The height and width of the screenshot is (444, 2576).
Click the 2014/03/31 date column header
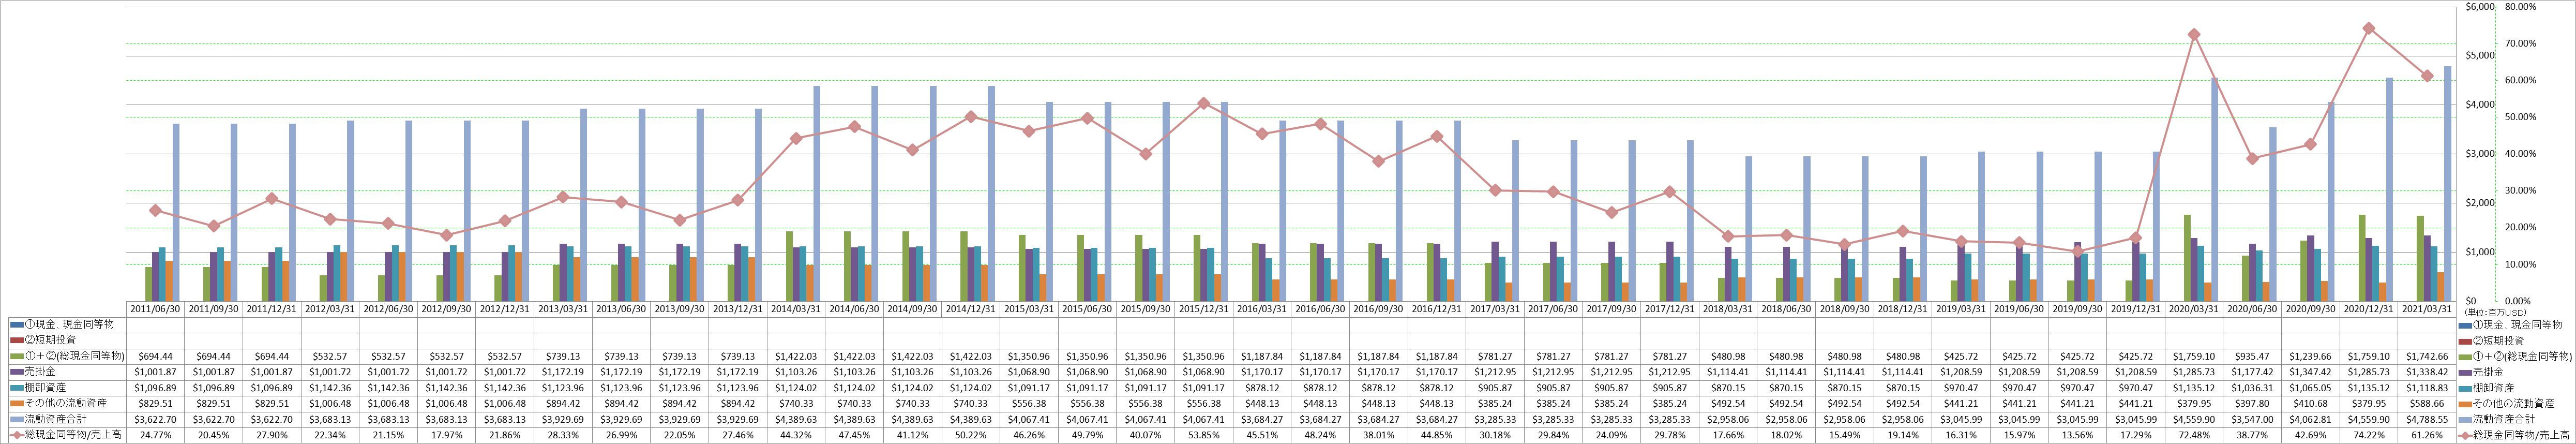[797, 309]
